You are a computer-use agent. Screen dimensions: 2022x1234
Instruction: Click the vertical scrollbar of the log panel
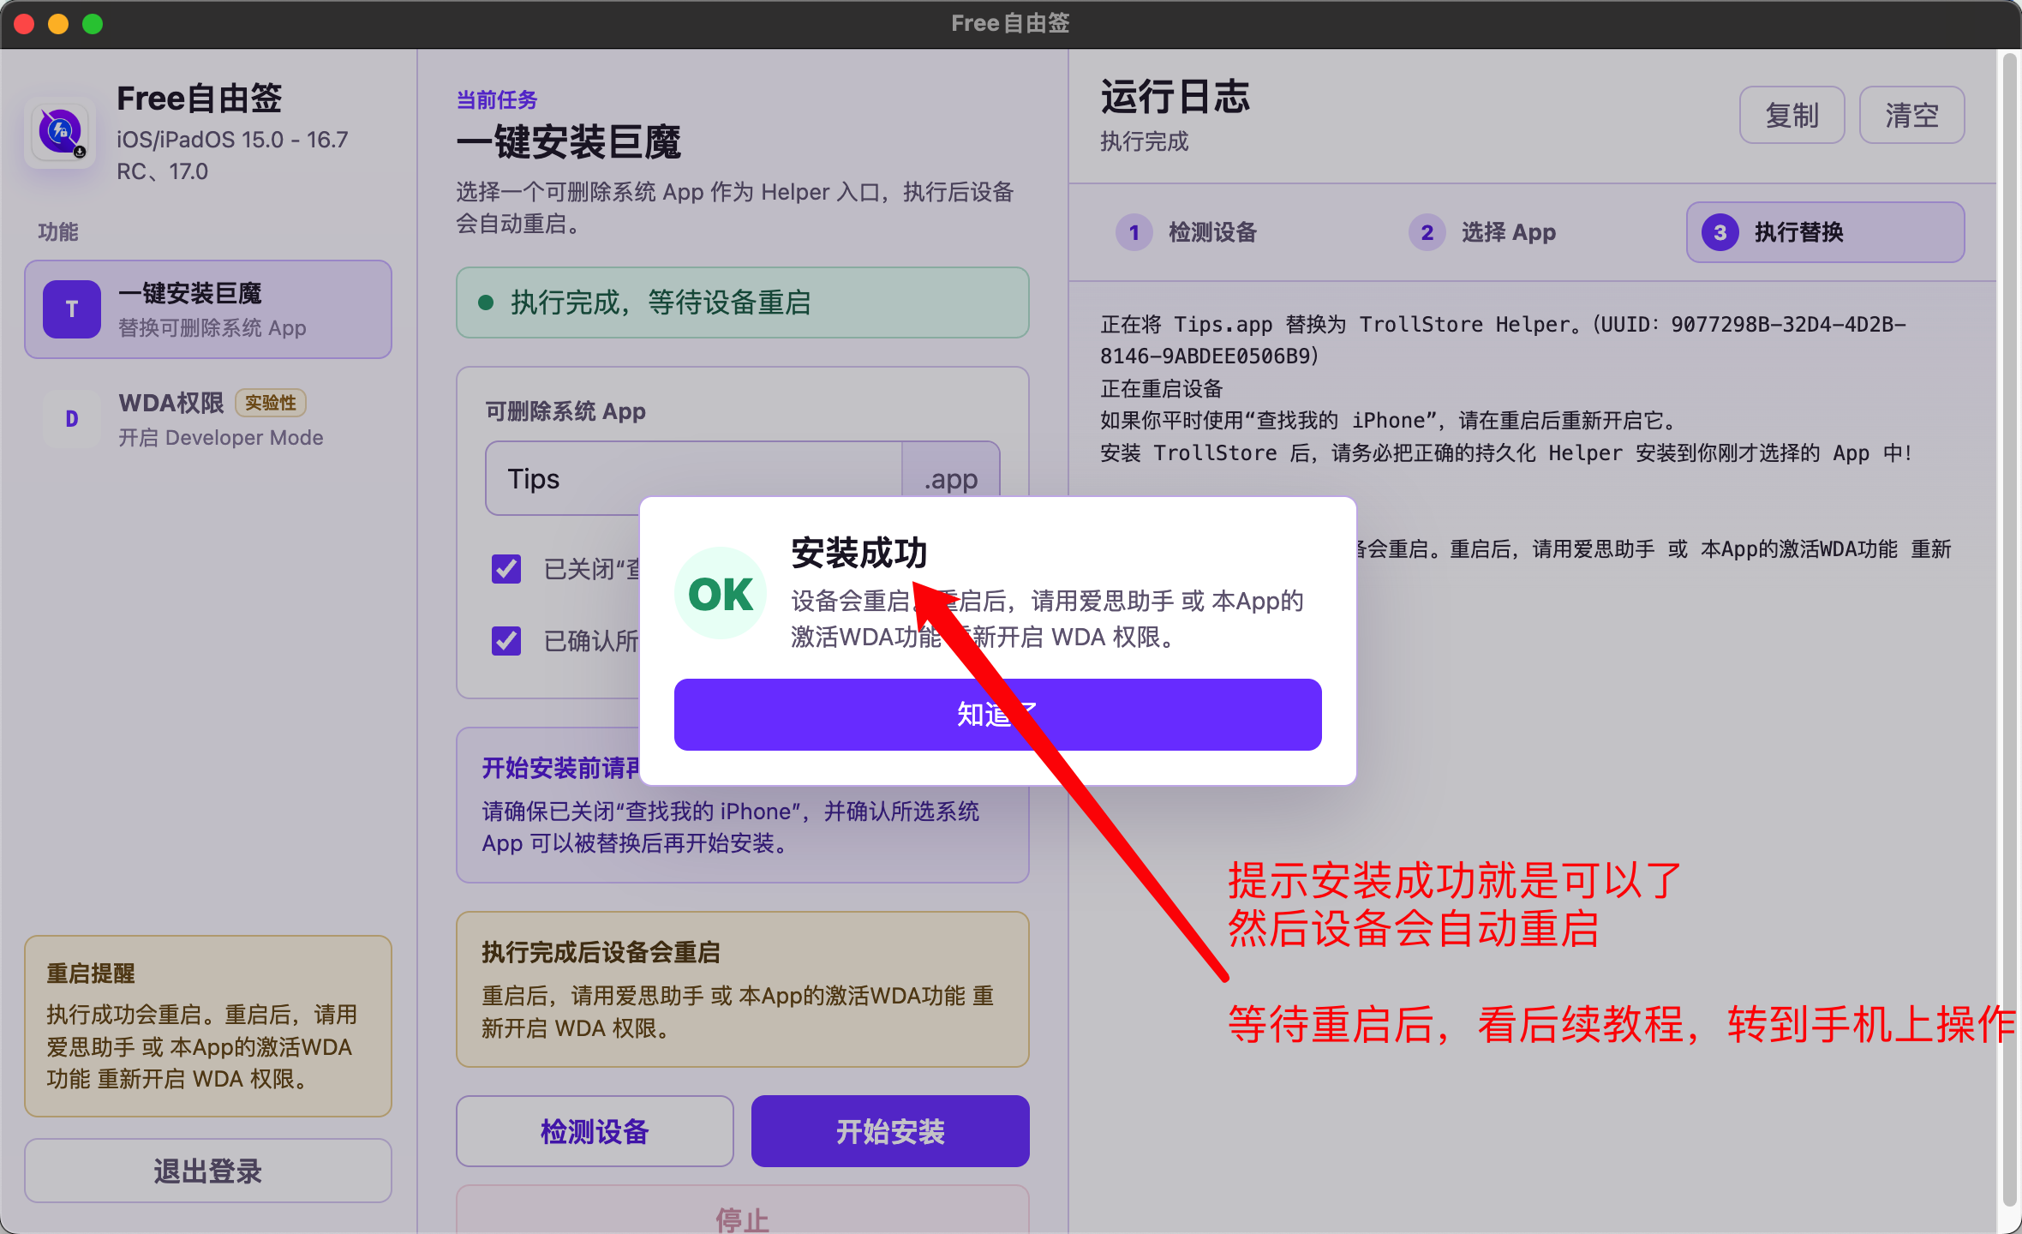[x=2008, y=630]
